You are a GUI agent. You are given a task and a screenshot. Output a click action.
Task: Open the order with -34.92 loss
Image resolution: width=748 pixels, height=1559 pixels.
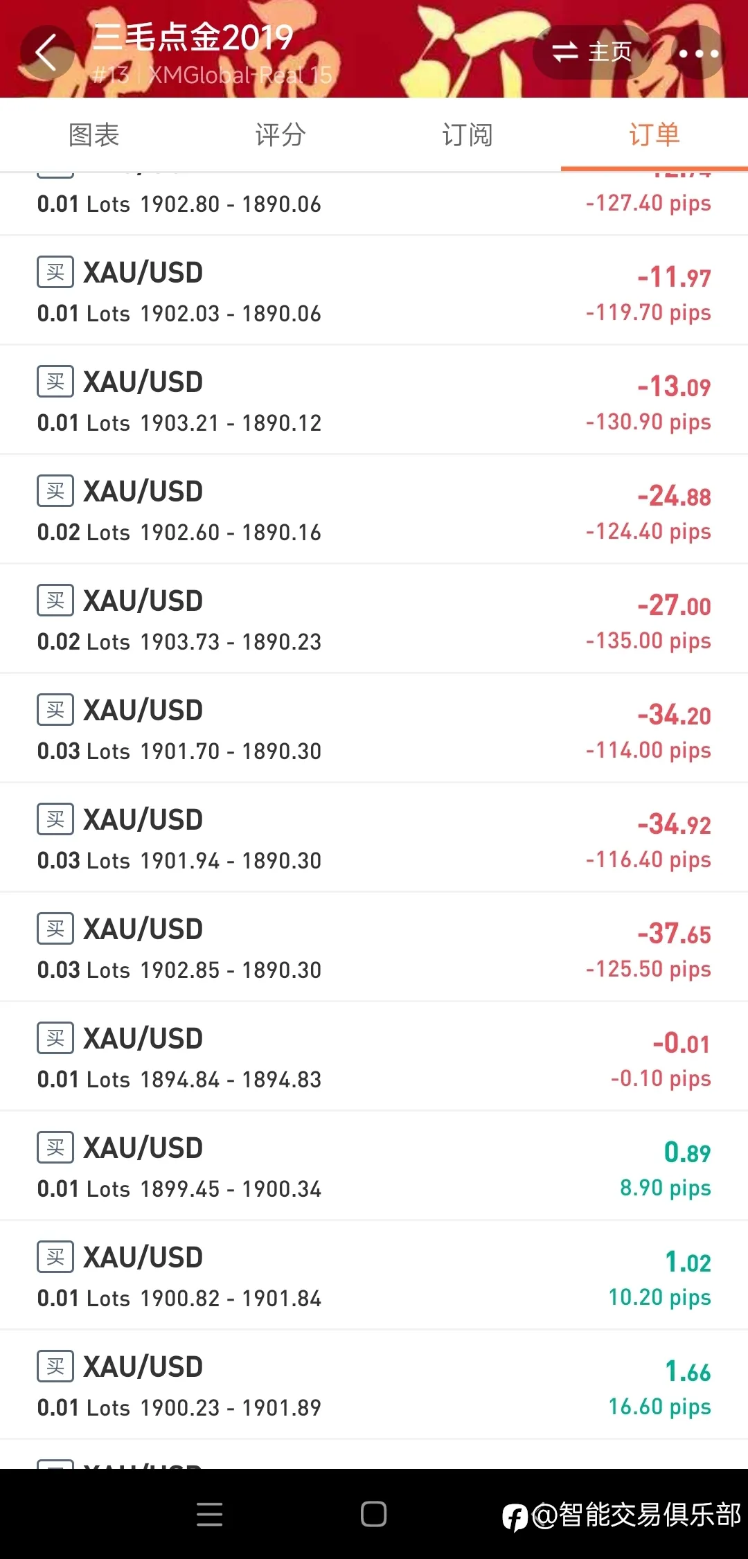[374, 837]
